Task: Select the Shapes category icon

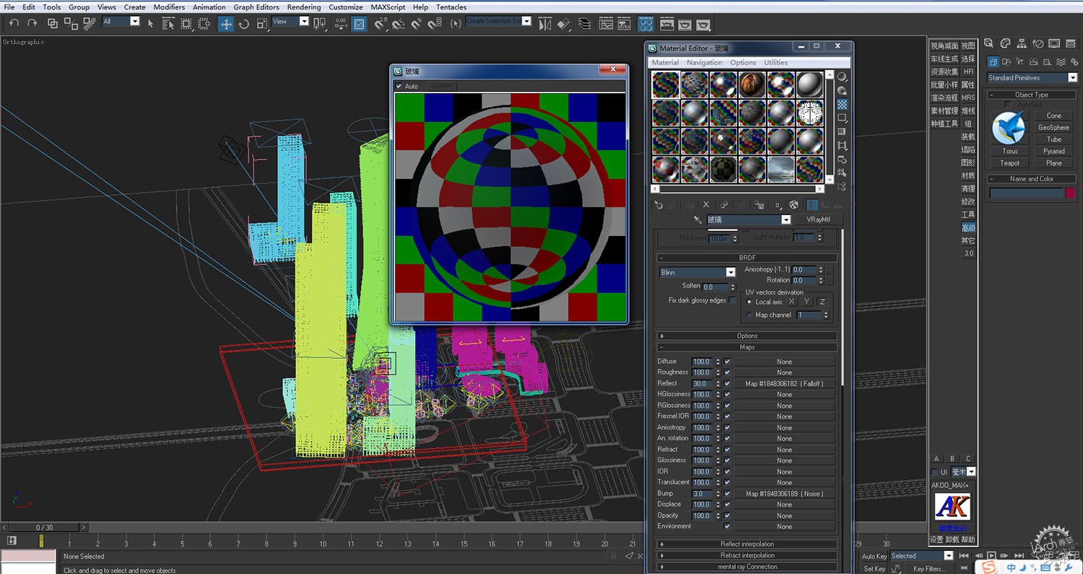Action: point(1006,62)
